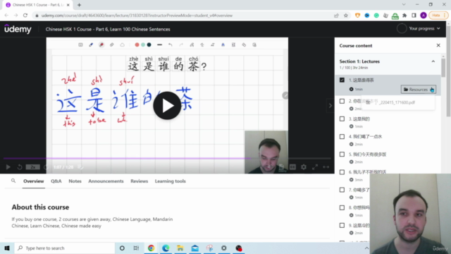Image resolution: width=451 pixels, height=254 pixels.
Task: Close the Course content sidebar
Action: pyautogui.click(x=438, y=45)
